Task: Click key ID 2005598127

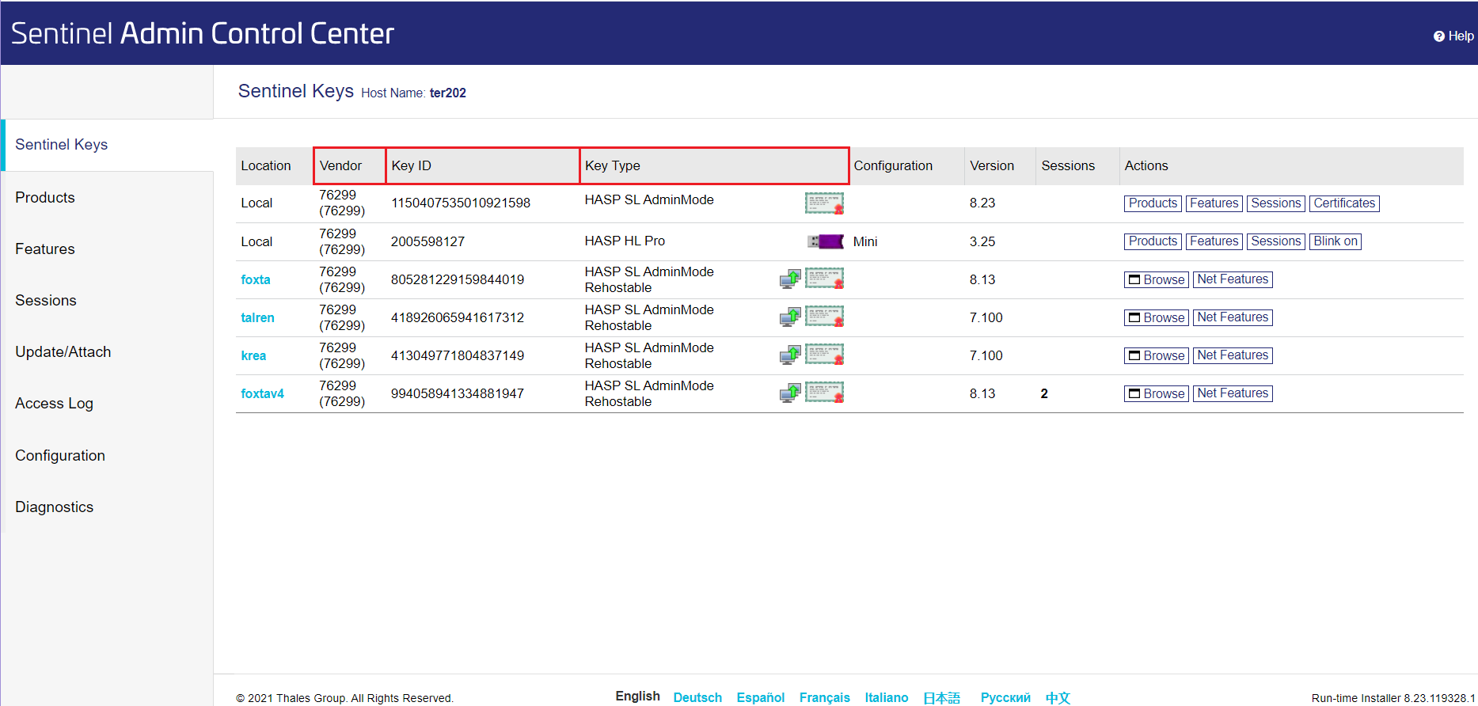Action: [427, 241]
